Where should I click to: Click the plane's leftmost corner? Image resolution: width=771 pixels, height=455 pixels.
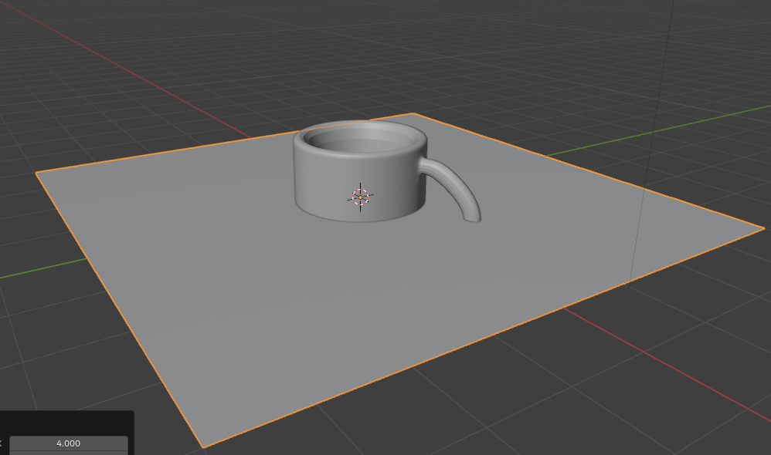tap(37, 174)
